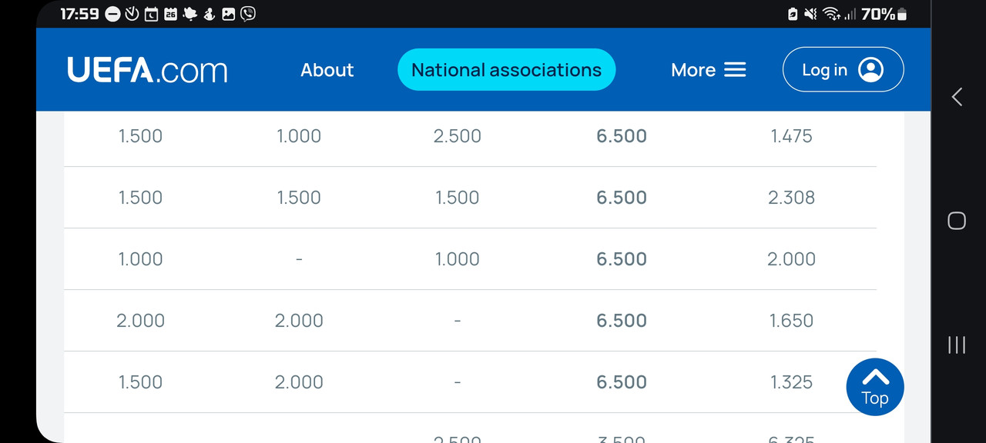The image size is (986, 443).
Task: Tap the status bar clock showing 17:59
Action: tap(79, 14)
